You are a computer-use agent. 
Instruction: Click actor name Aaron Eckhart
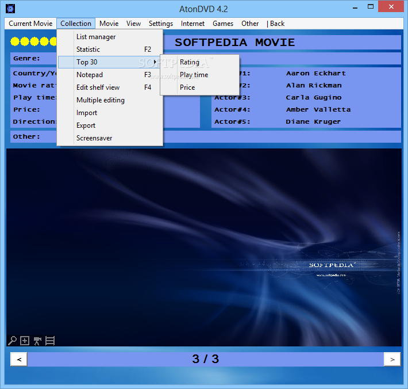point(316,73)
